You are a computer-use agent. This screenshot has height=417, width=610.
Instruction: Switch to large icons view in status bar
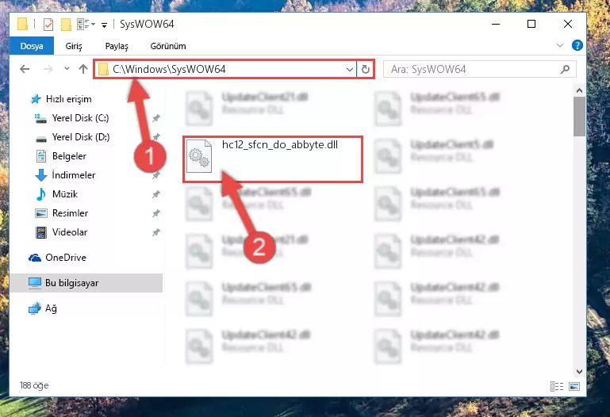[574, 386]
